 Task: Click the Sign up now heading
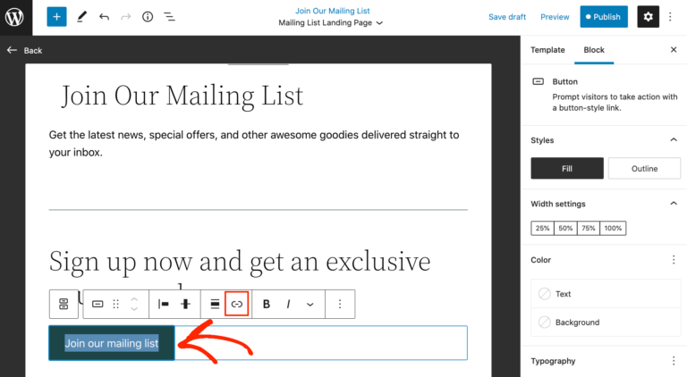240,262
